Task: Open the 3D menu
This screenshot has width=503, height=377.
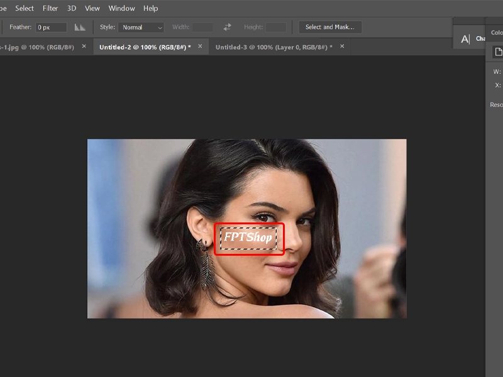Action: [x=71, y=8]
